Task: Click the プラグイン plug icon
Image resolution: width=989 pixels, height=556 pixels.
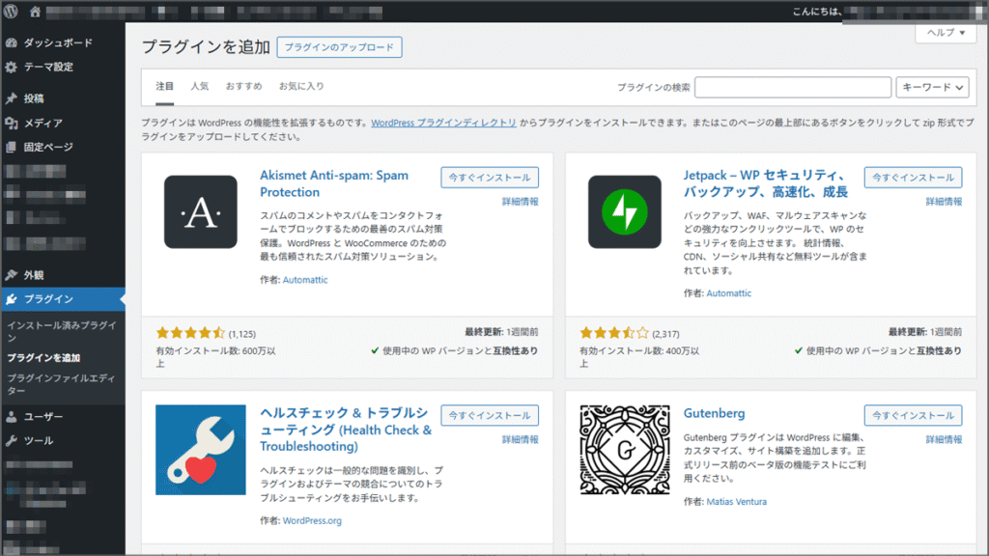Action: pos(12,299)
